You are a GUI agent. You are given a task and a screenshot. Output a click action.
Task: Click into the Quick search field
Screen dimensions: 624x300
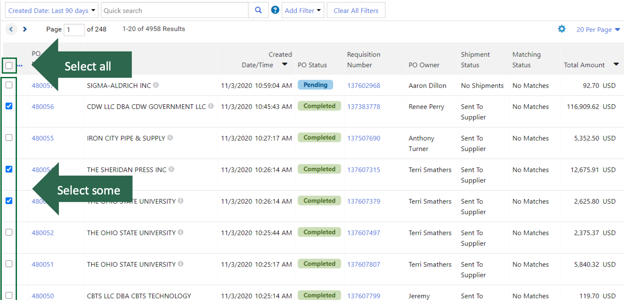click(174, 10)
